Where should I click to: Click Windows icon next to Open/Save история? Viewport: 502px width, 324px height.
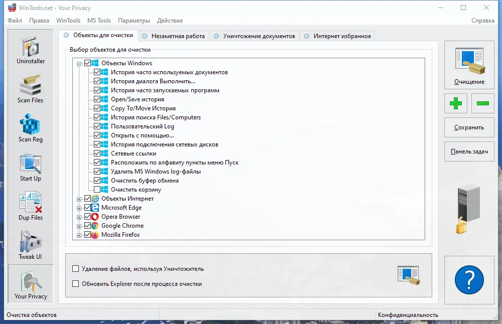(x=104, y=99)
